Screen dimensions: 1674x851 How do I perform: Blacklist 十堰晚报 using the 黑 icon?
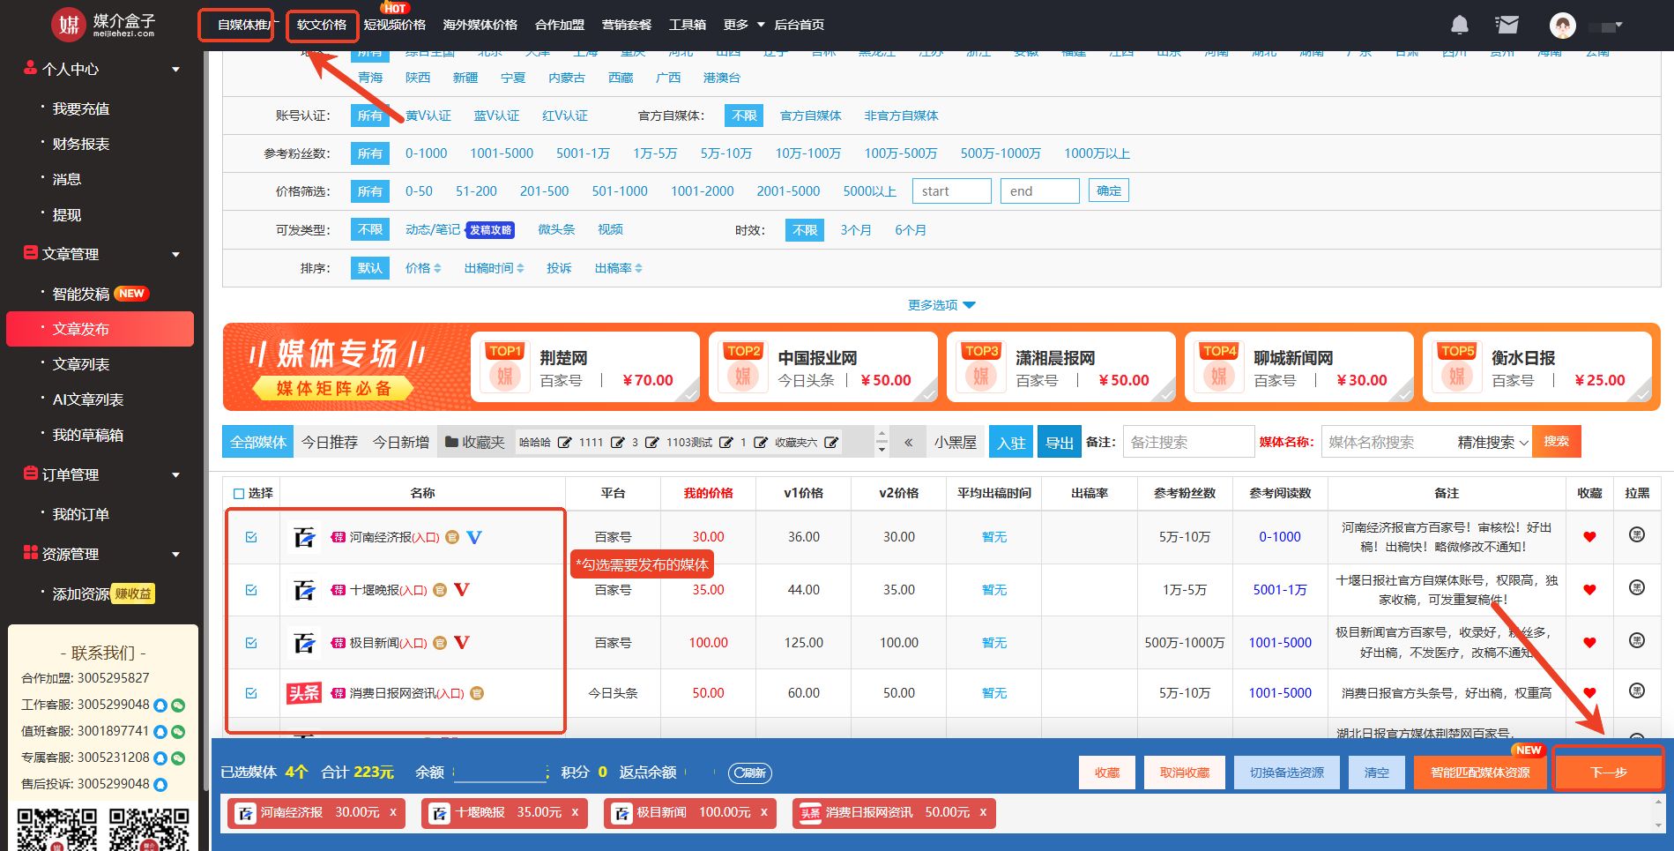click(x=1637, y=587)
